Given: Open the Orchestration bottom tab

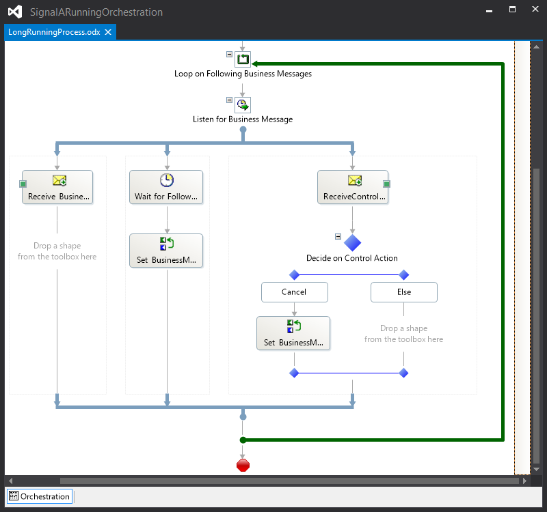Looking at the screenshot, I should 40,496.
